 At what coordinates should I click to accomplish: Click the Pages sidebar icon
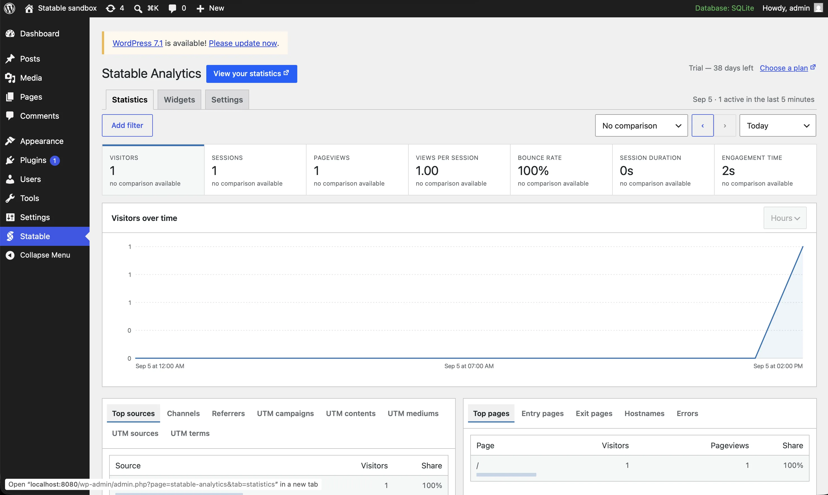pyautogui.click(x=10, y=97)
